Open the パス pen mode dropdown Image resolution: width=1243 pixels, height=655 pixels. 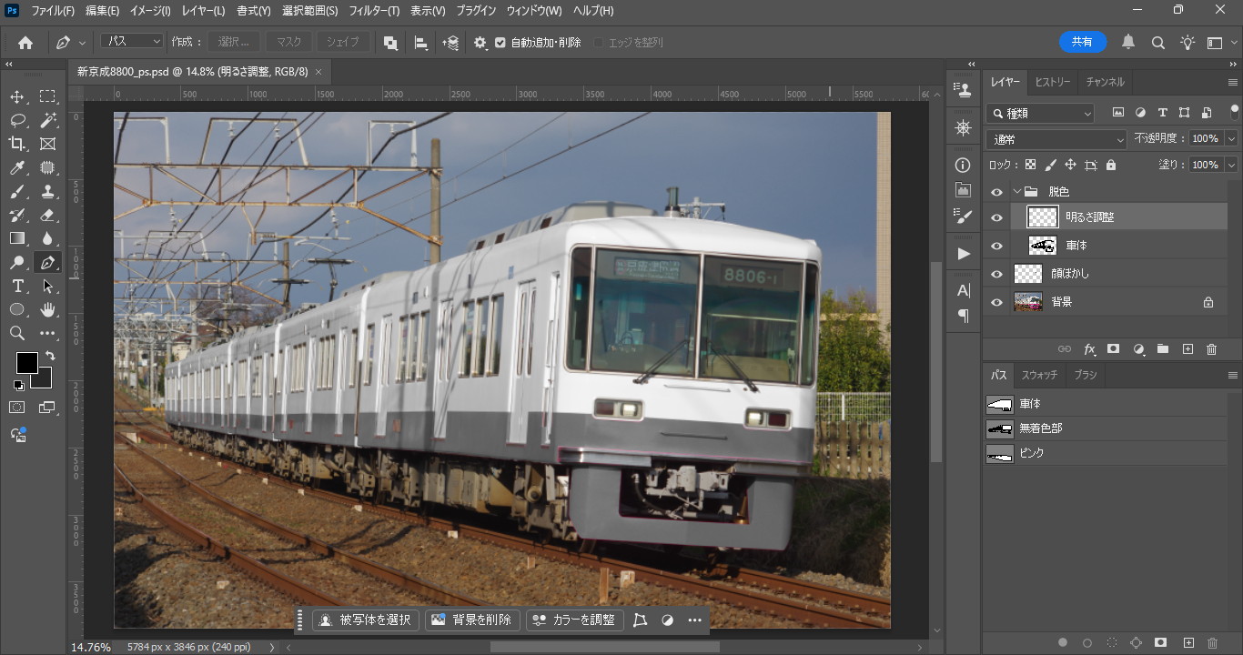(x=132, y=42)
